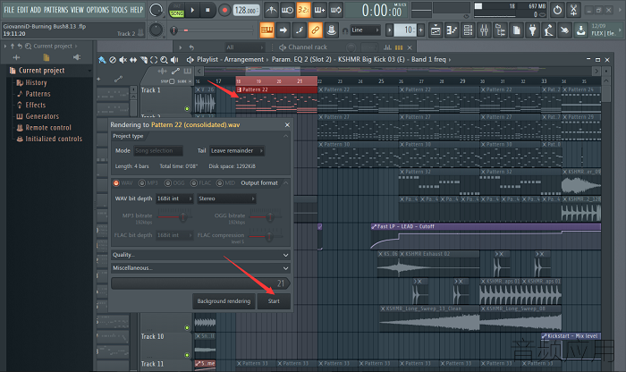Toggle wait for input to start
The width and height of the screenshot is (626, 372).
point(287,10)
